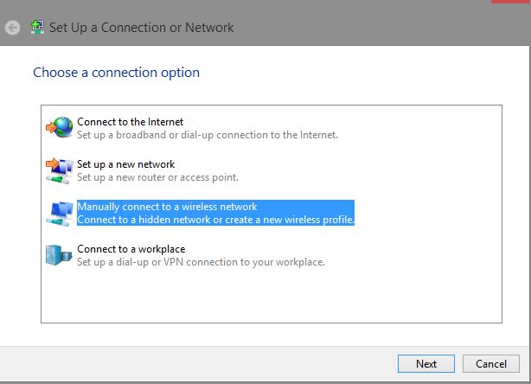531x384 pixels.
Task: Click the Connect to the Internet globe icon
Action: point(60,128)
